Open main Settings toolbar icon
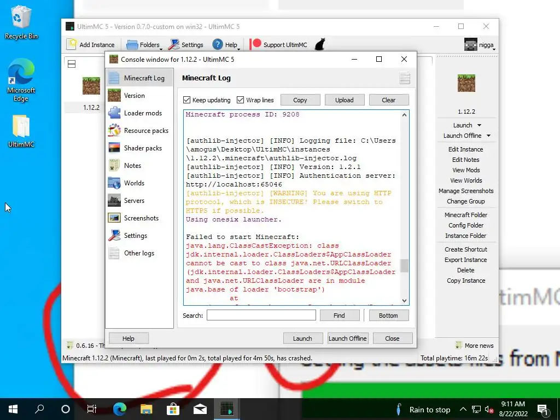The width and height of the screenshot is (560, 420). (x=173, y=45)
